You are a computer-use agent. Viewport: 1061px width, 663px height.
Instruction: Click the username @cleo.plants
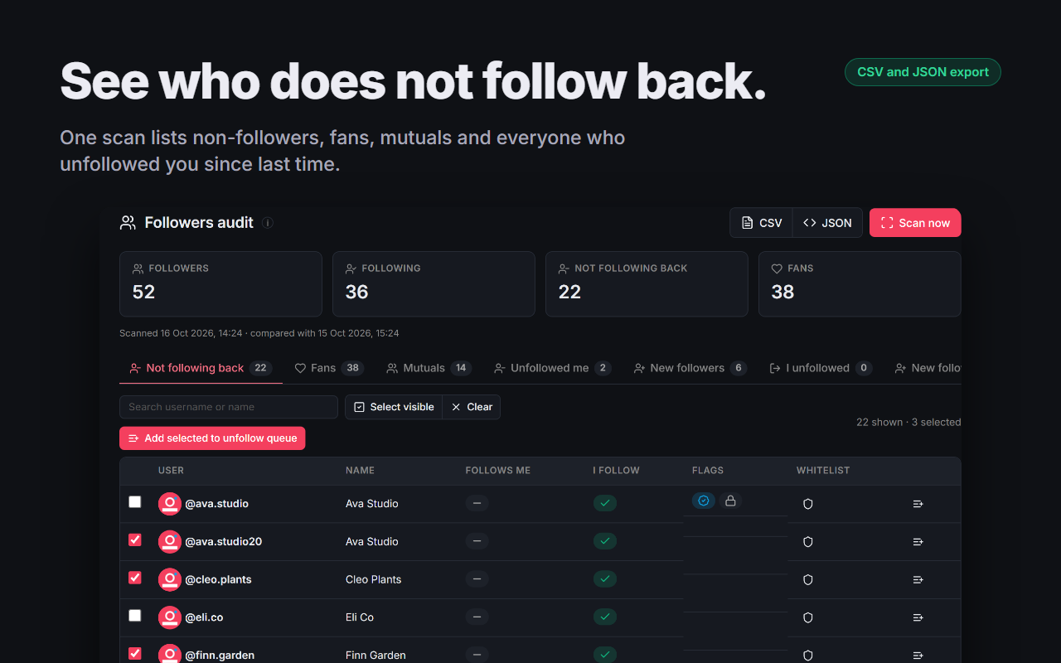[x=218, y=580]
